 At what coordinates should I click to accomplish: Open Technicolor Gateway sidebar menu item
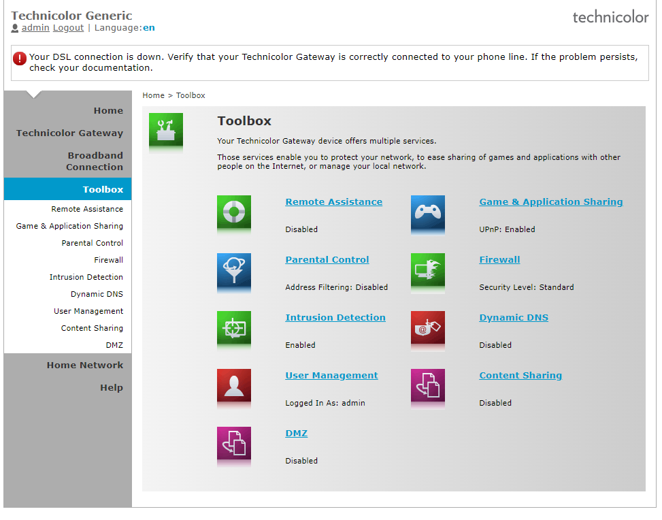69,133
